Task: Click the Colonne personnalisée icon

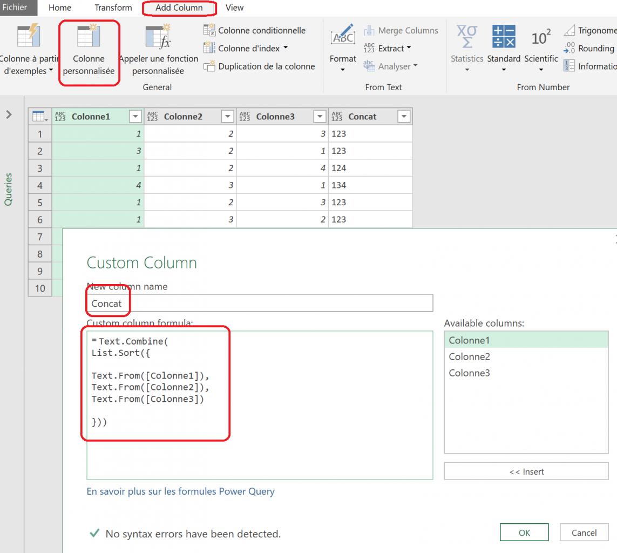Action: 89,36
